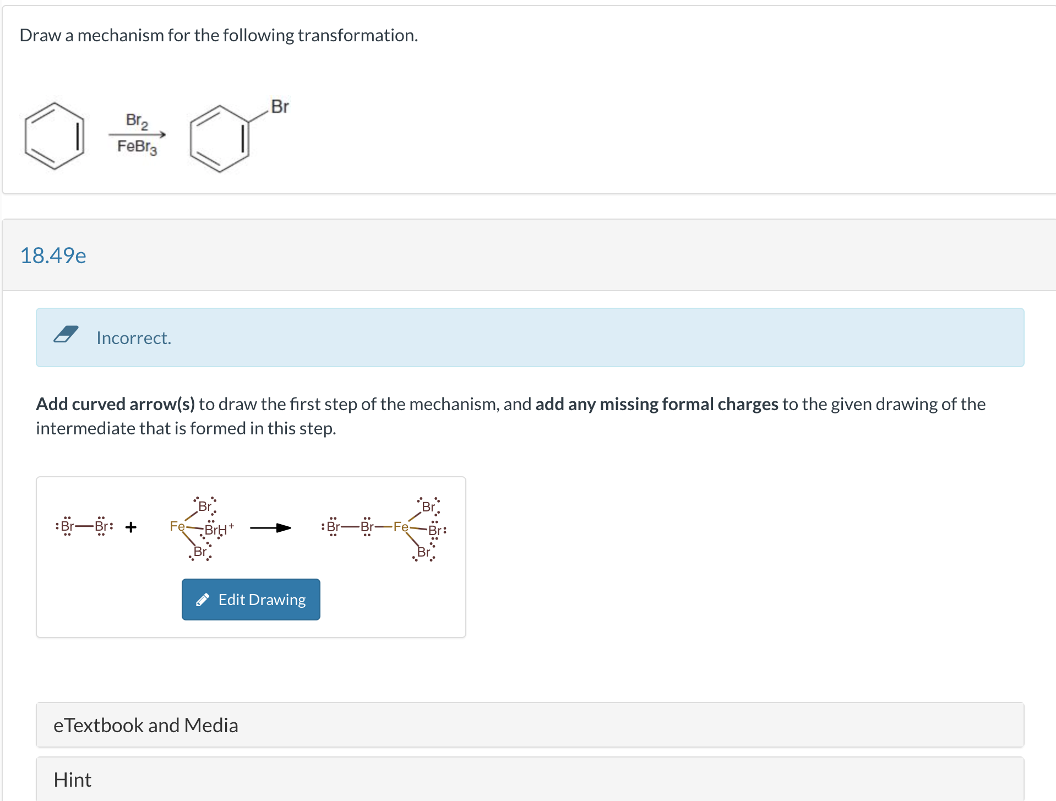1056x801 pixels.
Task: Open the Edit Drawing tool
Action: [x=251, y=599]
